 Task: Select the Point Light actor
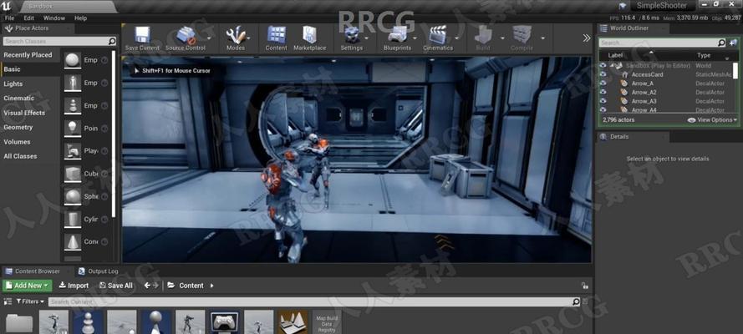pos(73,129)
